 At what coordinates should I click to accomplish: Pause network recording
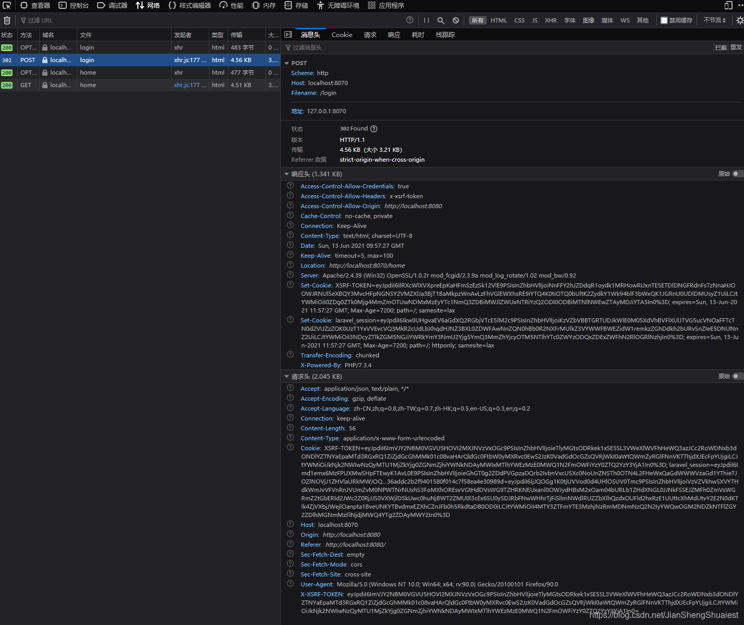coord(427,20)
